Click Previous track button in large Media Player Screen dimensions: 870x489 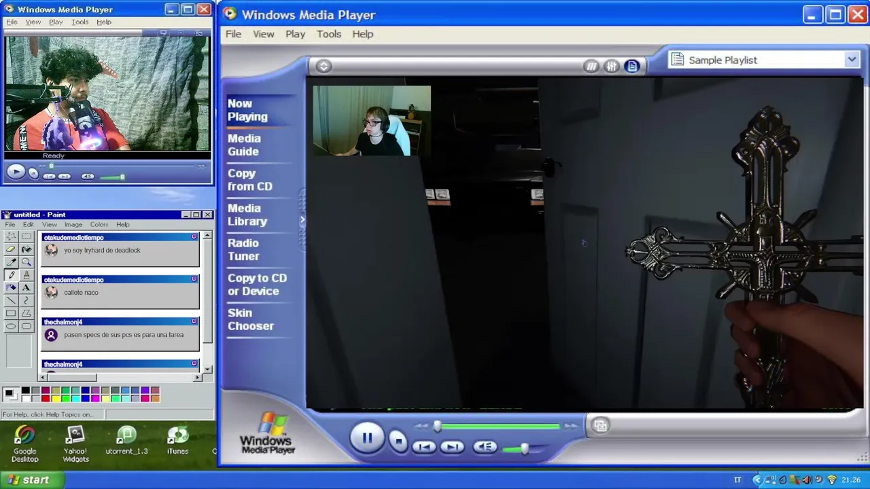click(x=424, y=446)
